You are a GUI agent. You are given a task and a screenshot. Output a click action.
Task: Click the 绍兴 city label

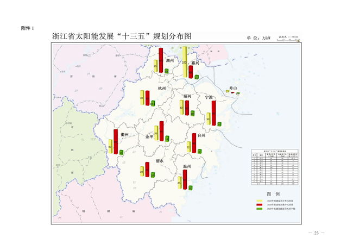(x=187, y=96)
